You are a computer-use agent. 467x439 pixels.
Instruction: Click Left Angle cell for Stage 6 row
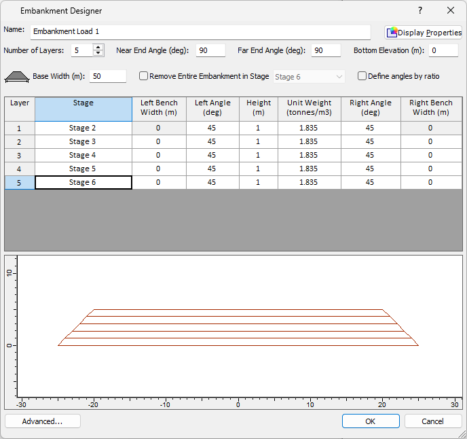[x=212, y=183]
